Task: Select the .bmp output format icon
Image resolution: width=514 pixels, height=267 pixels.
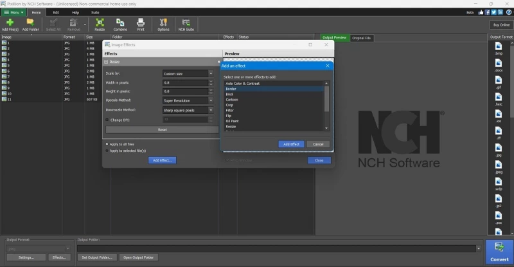Action: [499, 49]
